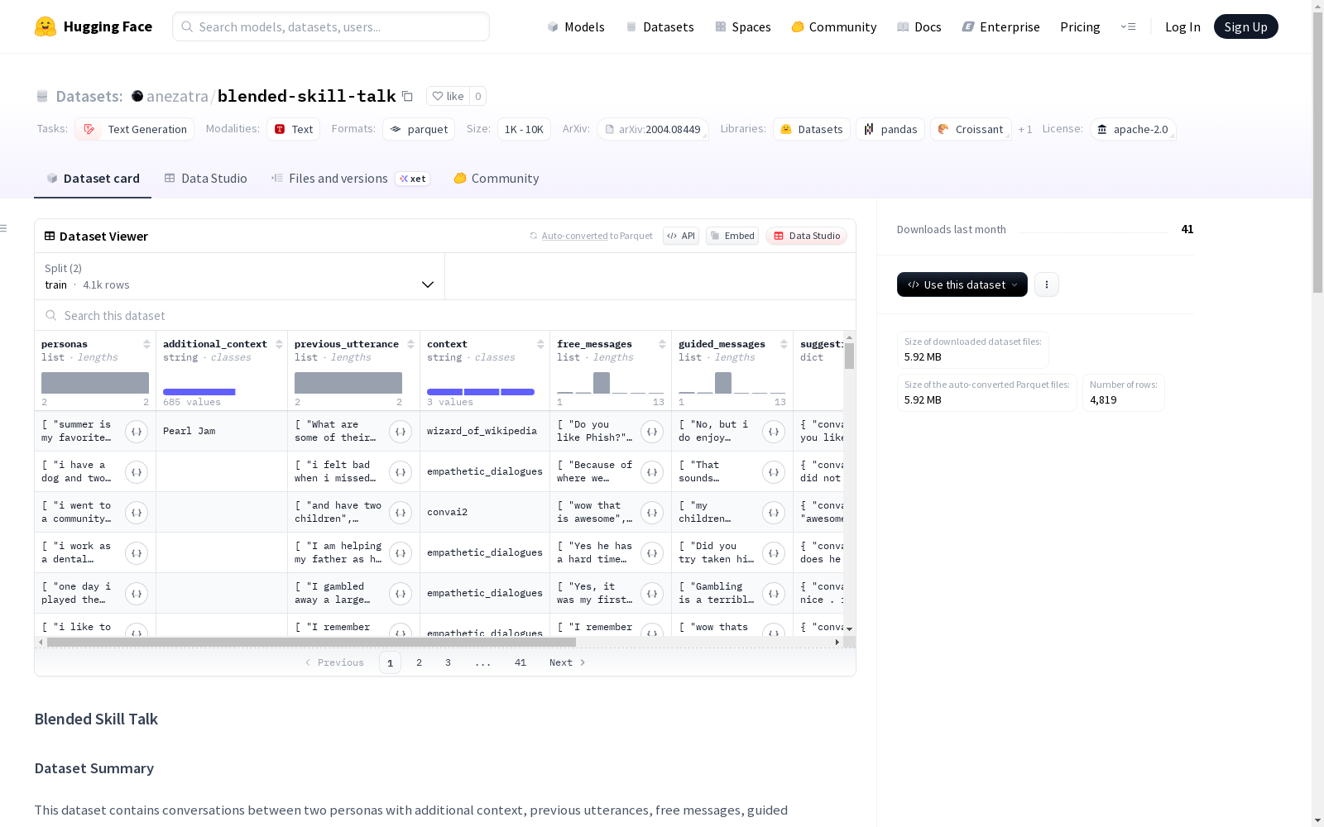Open the sidebar table-of-contents icon at left edge
The image size is (1324, 827).
(x=3, y=228)
